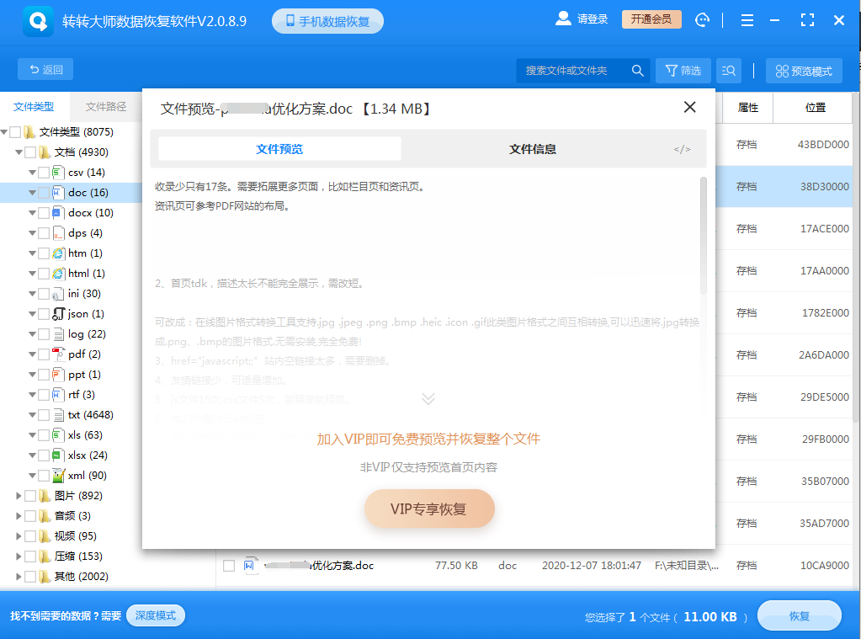Click the </> code view icon in preview

pyautogui.click(x=682, y=149)
